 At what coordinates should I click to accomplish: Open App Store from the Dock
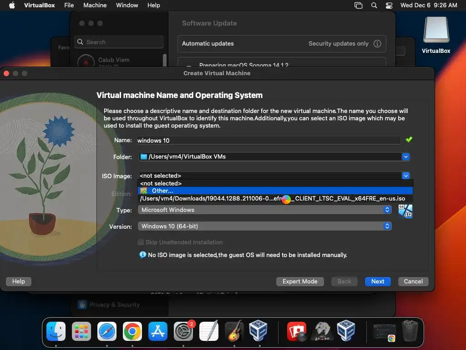[158, 331]
